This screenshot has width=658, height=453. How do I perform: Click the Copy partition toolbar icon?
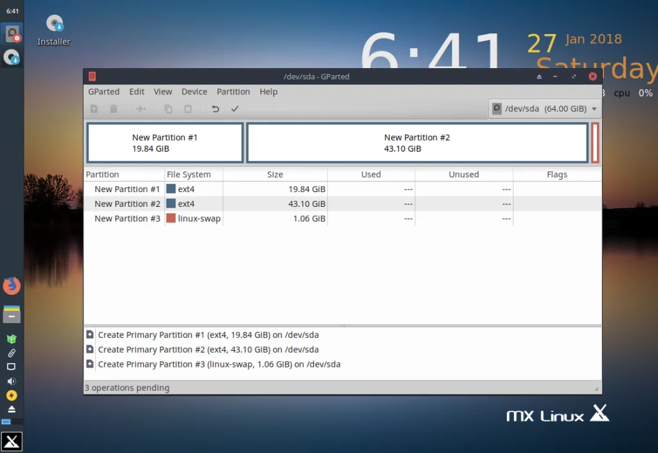click(x=168, y=109)
